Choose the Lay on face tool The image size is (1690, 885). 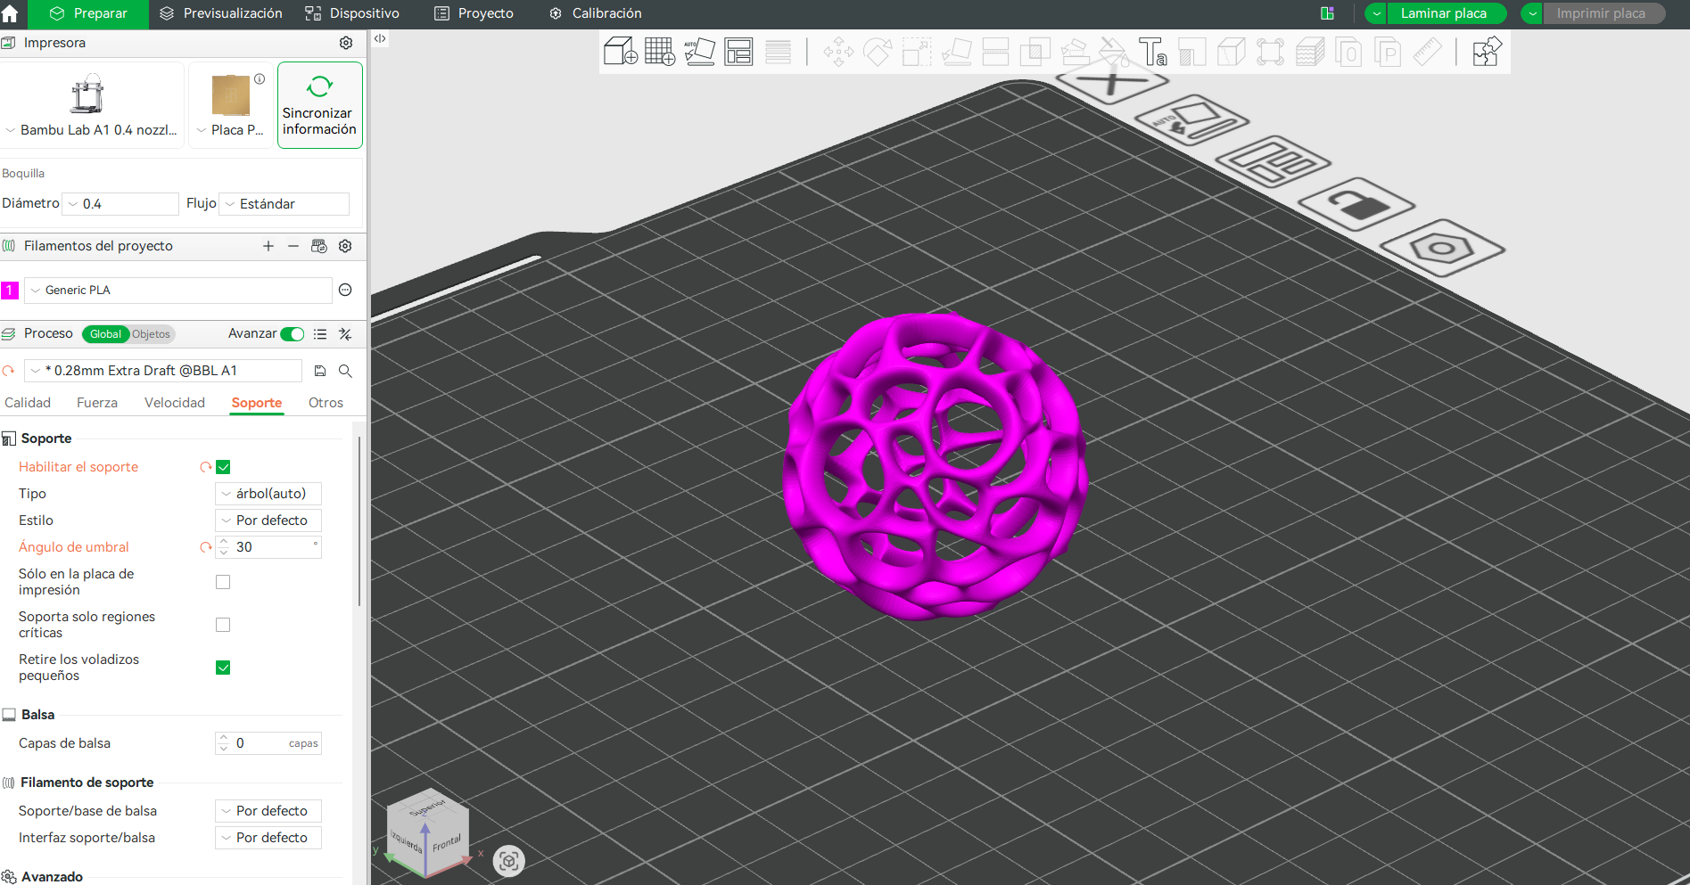pos(956,52)
